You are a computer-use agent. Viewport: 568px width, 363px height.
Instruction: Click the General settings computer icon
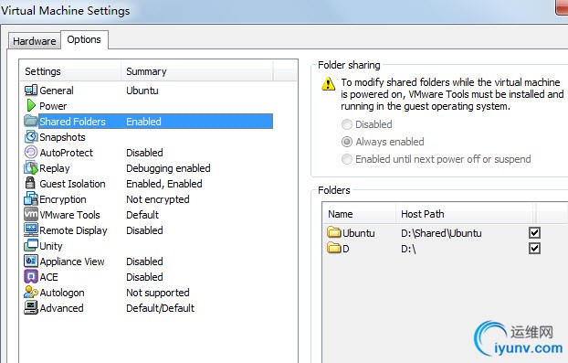31,91
